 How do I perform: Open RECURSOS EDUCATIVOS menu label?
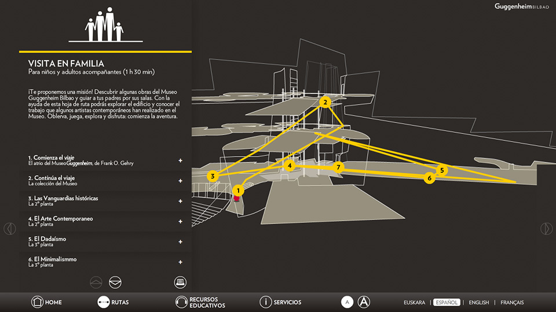pyautogui.click(x=207, y=302)
